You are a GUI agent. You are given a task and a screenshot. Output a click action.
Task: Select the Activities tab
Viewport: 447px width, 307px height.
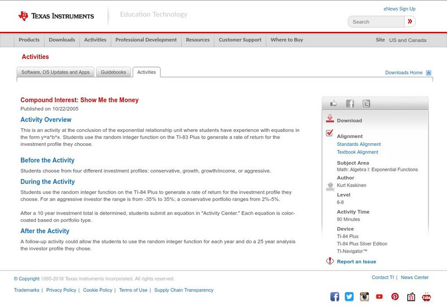coord(146,72)
